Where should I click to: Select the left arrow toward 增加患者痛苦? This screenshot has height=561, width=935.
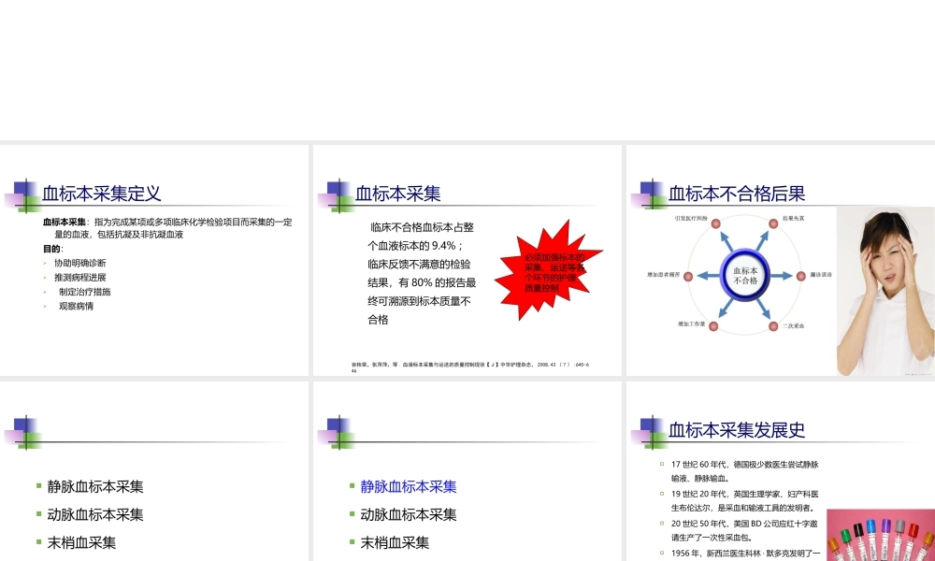(x=707, y=277)
